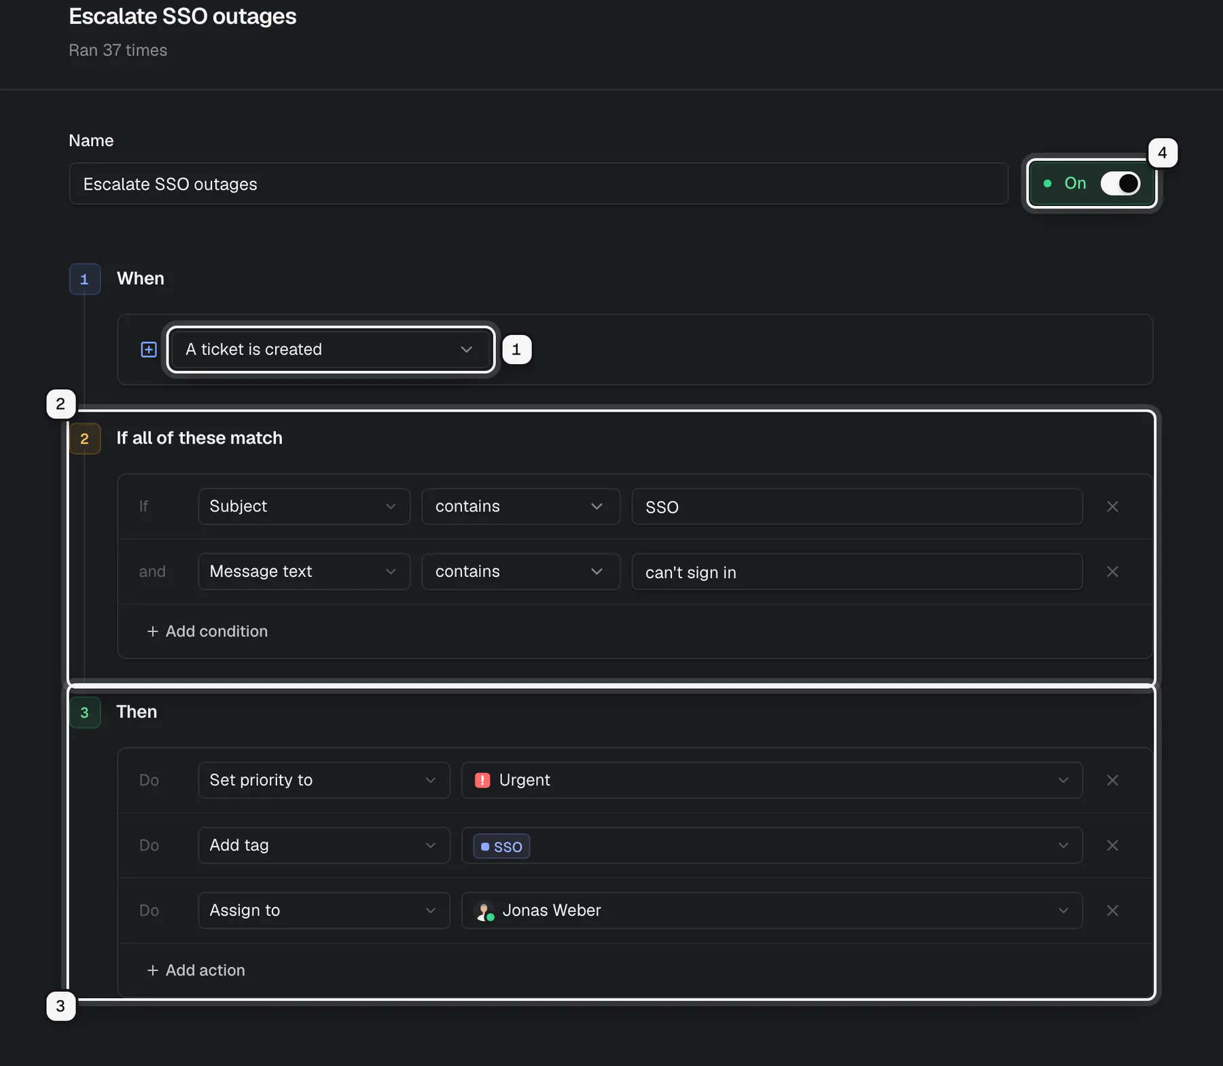Click the 'Ran 37 times' text
The image size is (1223, 1066).
(118, 50)
